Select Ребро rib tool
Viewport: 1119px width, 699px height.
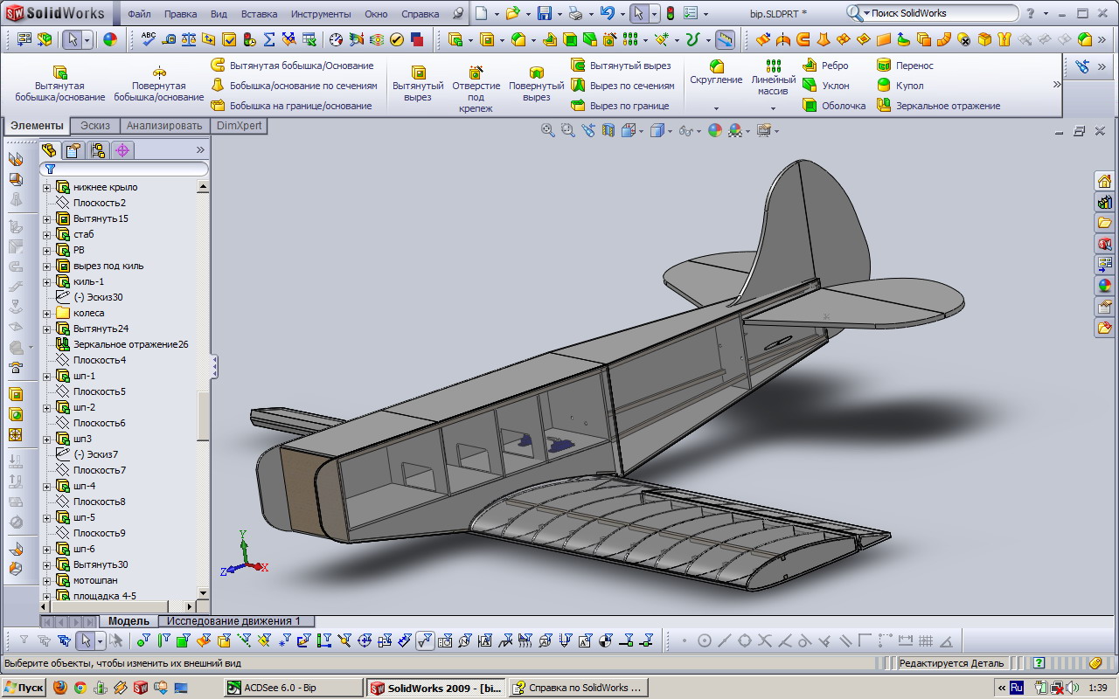[x=825, y=66]
